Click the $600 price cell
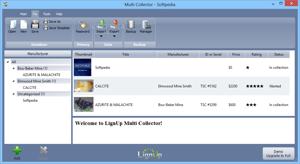The height and width of the screenshot is (164, 300). 232,105
